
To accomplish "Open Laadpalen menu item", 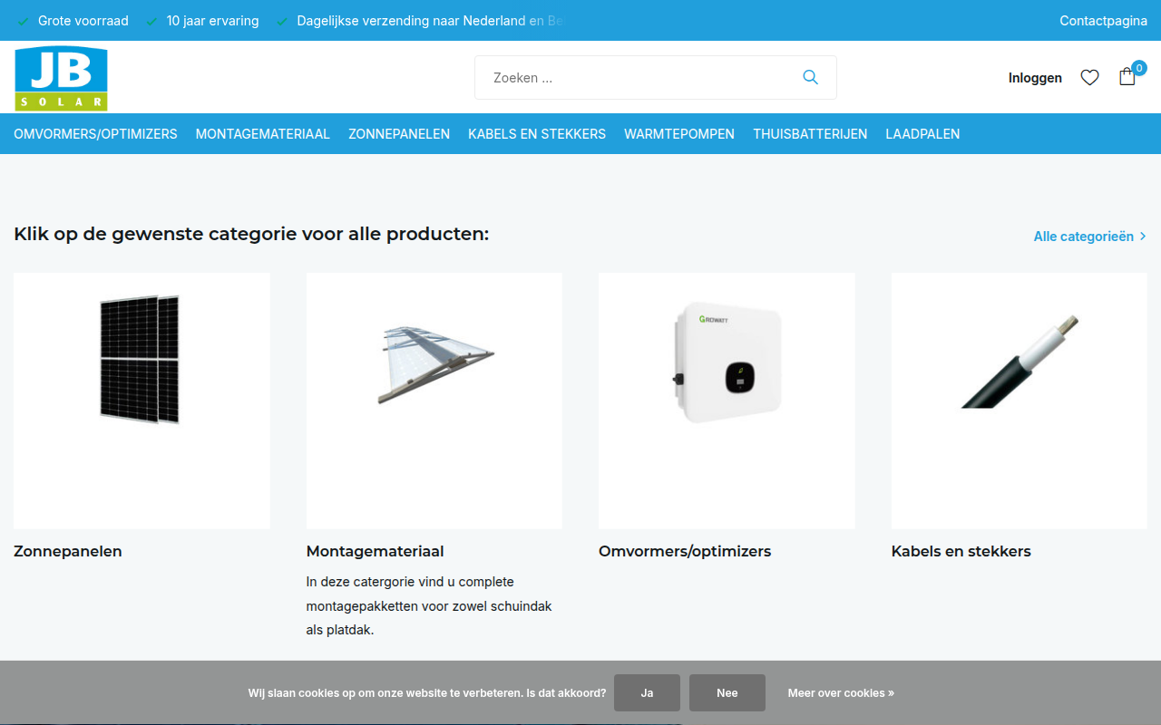I will pyautogui.click(x=922, y=134).
